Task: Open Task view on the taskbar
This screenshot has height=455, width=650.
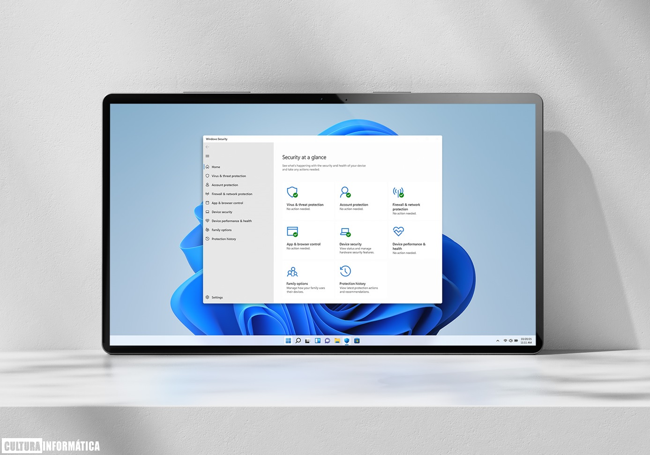Action: click(x=308, y=341)
